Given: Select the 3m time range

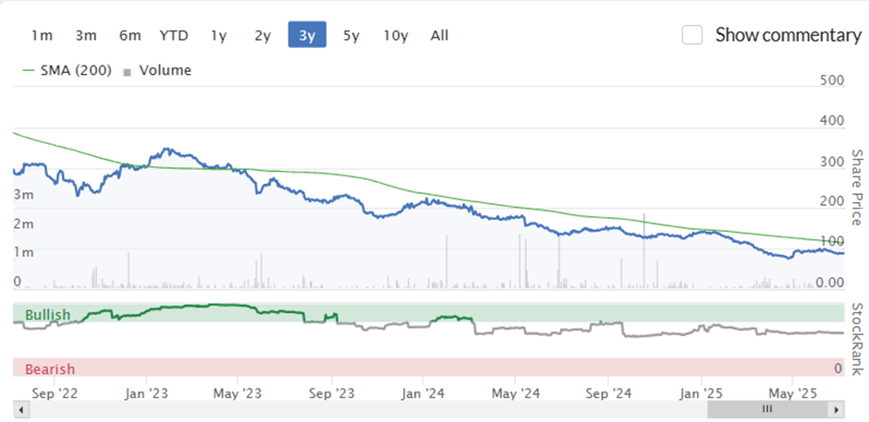Looking at the screenshot, I should 86,35.
